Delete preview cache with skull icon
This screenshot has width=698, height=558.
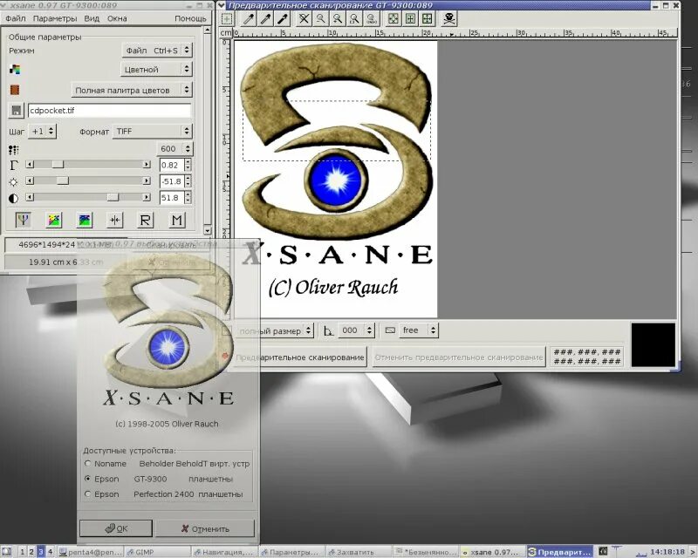(449, 18)
